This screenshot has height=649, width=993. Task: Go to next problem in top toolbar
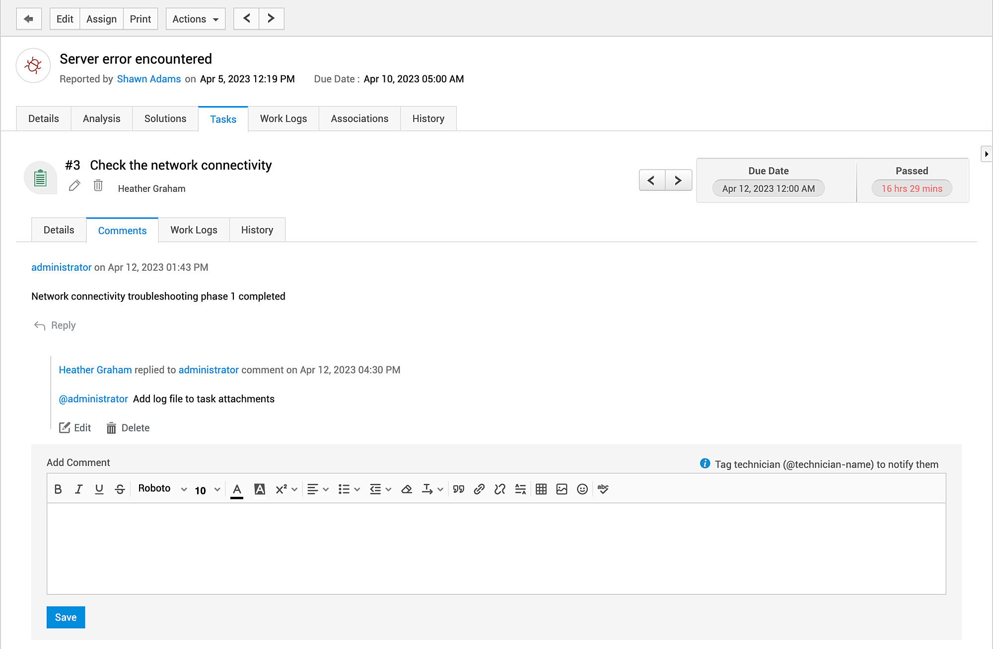(271, 19)
